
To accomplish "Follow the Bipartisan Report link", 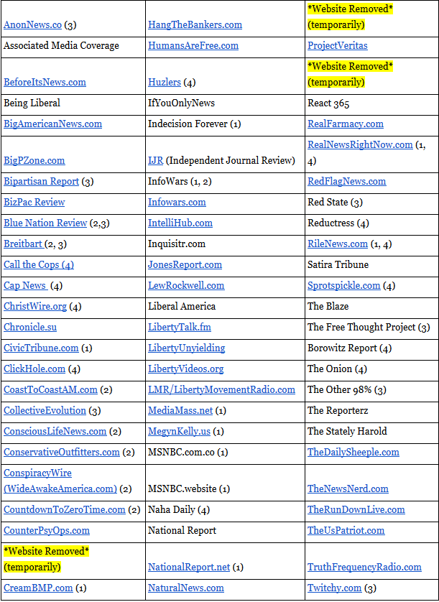I will [42, 181].
